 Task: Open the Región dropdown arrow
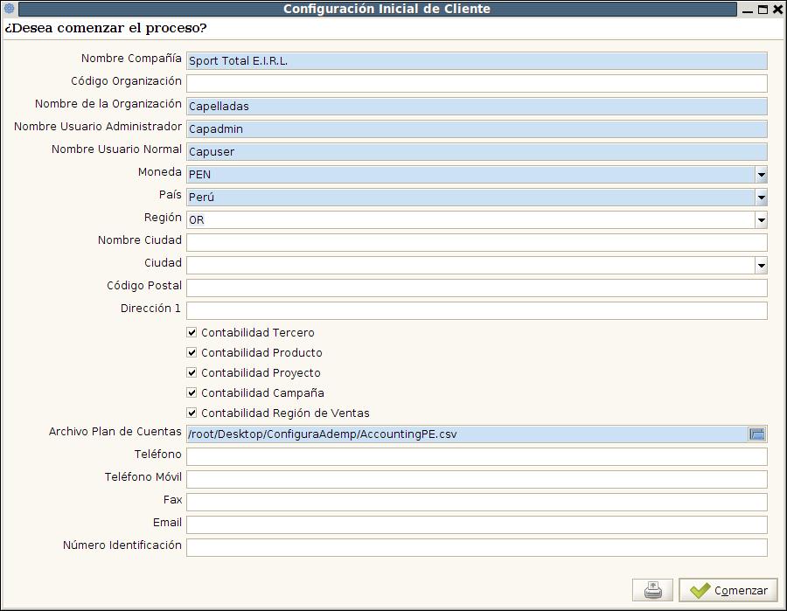[x=762, y=219]
